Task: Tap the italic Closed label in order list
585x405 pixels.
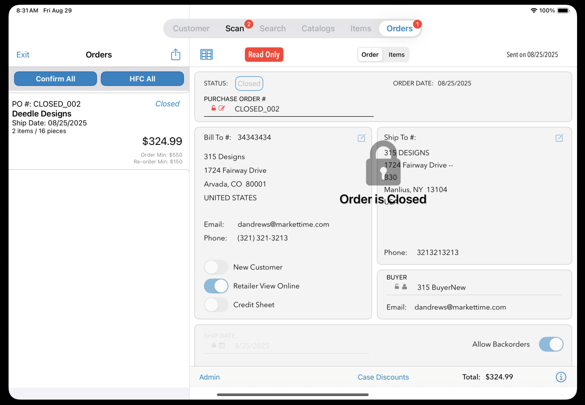Action: click(x=167, y=104)
